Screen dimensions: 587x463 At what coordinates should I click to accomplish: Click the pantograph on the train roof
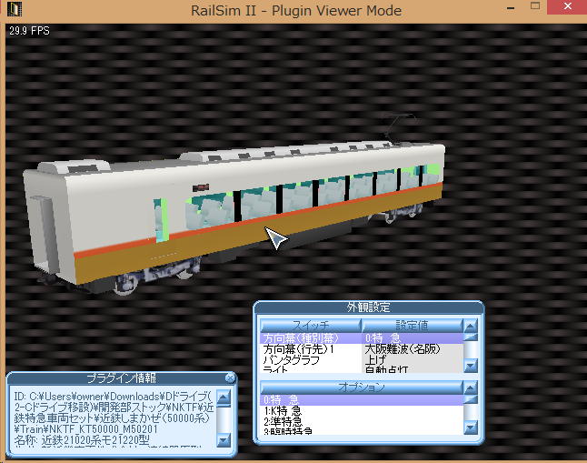tap(398, 127)
